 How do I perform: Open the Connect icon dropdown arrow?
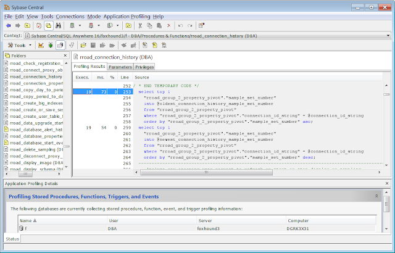click(x=80, y=25)
